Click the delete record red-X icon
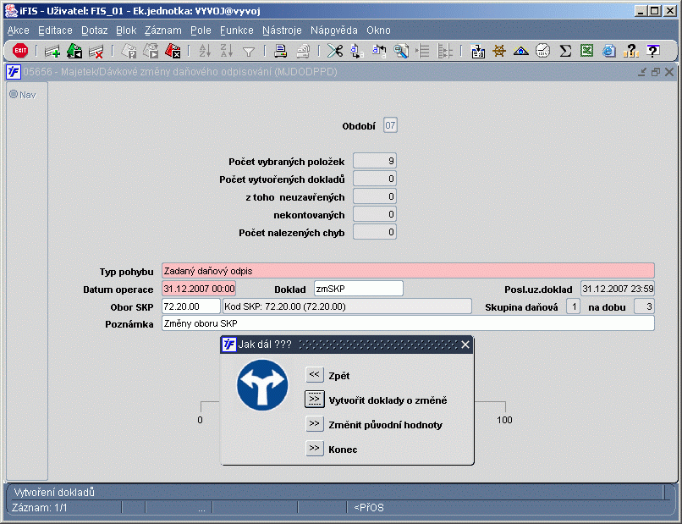This screenshot has width=682, height=524. [x=96, y=52]
